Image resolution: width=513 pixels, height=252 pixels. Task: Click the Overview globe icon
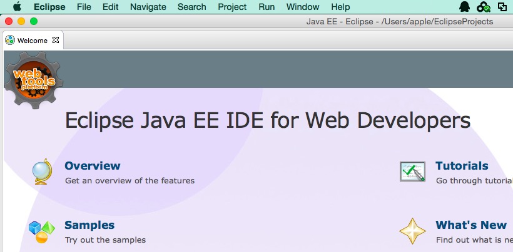pos(42,172)
